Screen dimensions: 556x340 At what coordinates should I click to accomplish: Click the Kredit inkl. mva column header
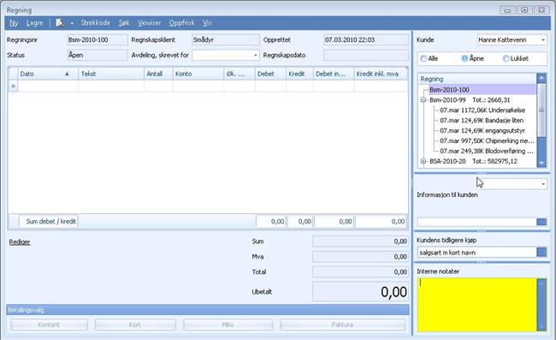tap(381, 74)
